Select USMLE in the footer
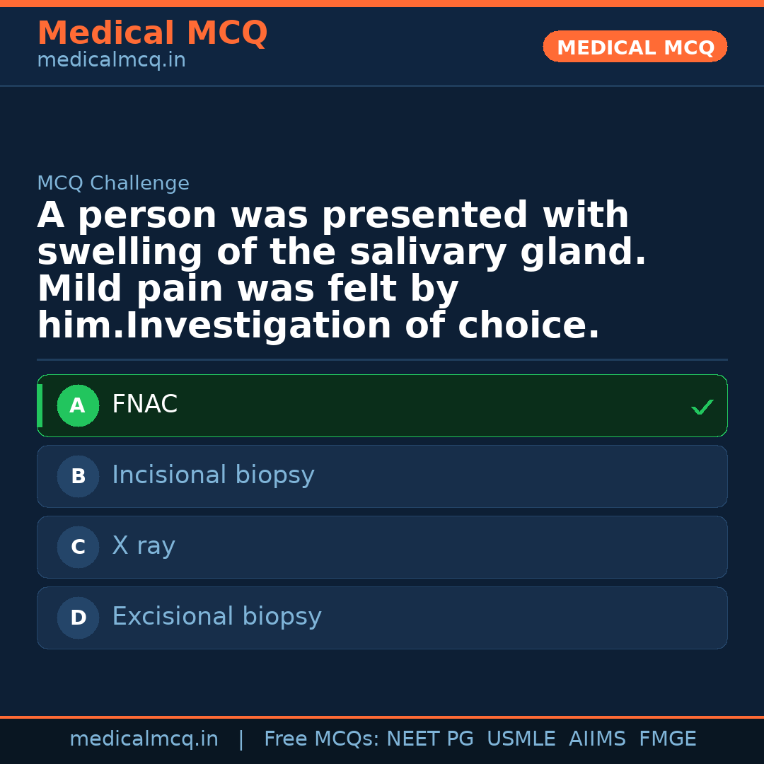The width and height of the screenshot is (764, 764). point(521,739)
